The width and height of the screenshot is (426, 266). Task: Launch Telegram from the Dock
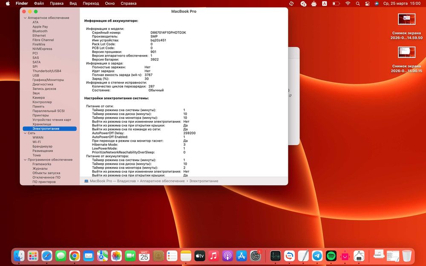(x=317, y=256)
